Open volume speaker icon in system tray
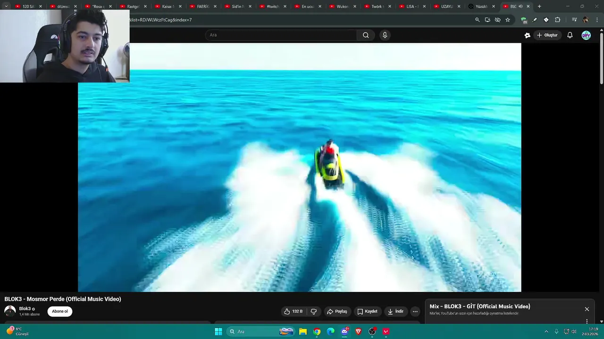 point(574,331)
